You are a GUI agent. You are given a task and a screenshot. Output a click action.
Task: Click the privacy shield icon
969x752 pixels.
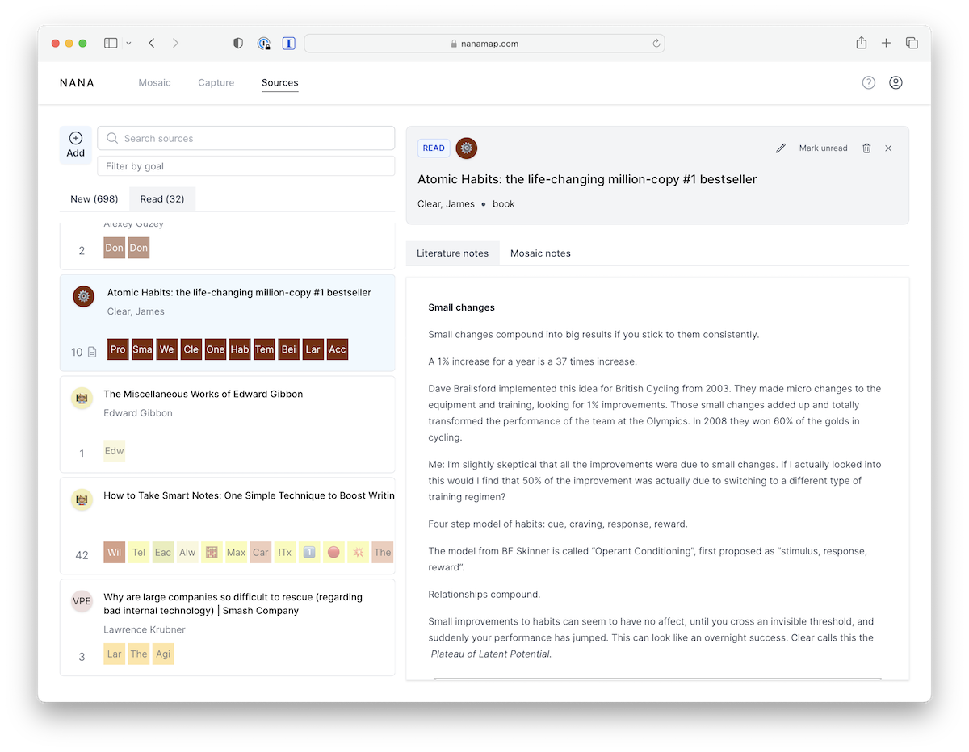pos(238,43)
